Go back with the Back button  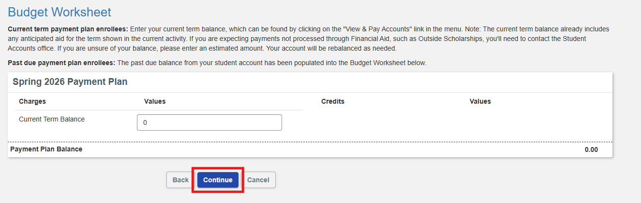coord(180,180)
